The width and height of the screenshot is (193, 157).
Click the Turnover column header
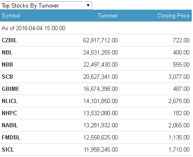(x=108, y=15)
